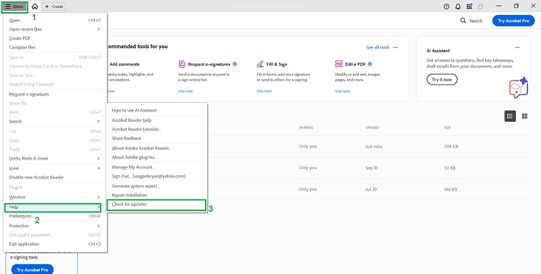Viewport: 541px width, 274px height.
Task: Click the 146 KB size cell
Action: coord(450,189)
